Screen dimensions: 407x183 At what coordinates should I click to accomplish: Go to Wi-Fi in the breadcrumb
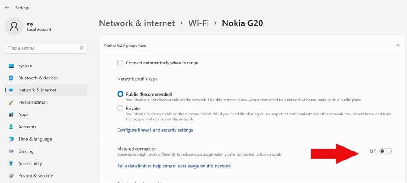pyautogui.click(x=199, y=23)
